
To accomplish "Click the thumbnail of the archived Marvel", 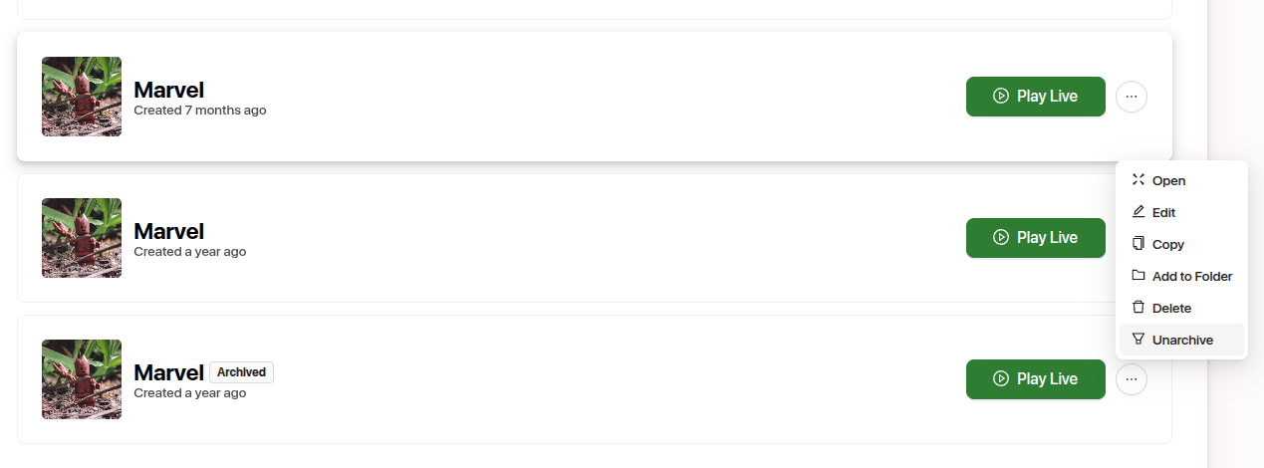I will (x=82, y=379).
